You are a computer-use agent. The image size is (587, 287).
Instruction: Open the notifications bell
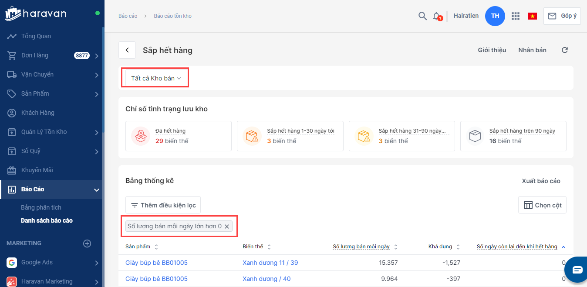pyautogui.click(x=436, y=16)
